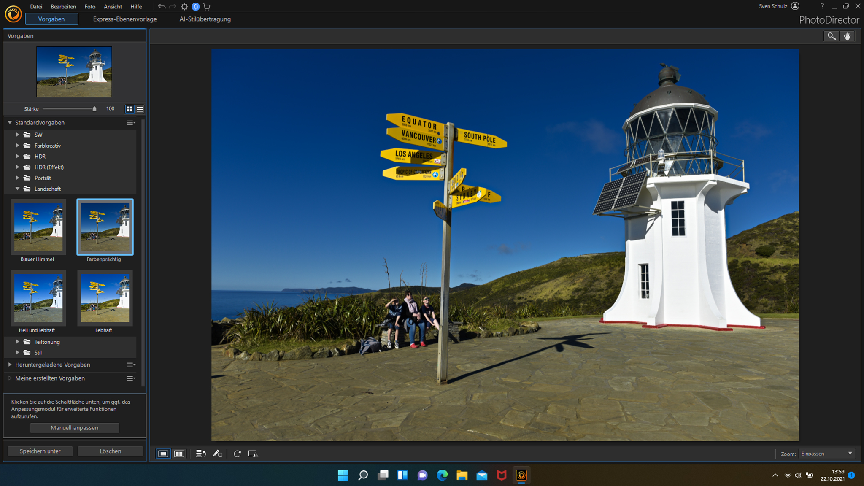Open the shopping cart store
The height and width of the screenshot is (486, 864).
click(207, 6)
